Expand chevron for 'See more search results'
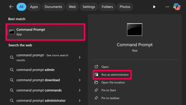186x105 pixels. pyautogui.click(x=80, y=57)
